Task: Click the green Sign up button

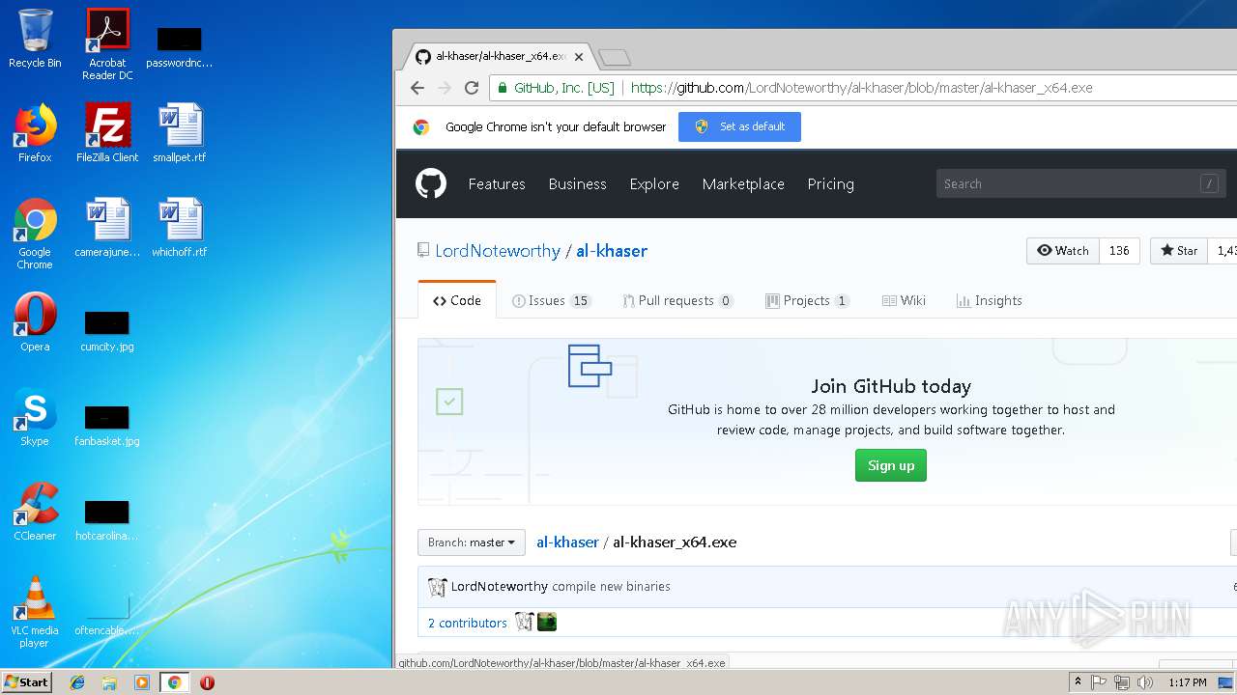Action: tap(891, 465)
